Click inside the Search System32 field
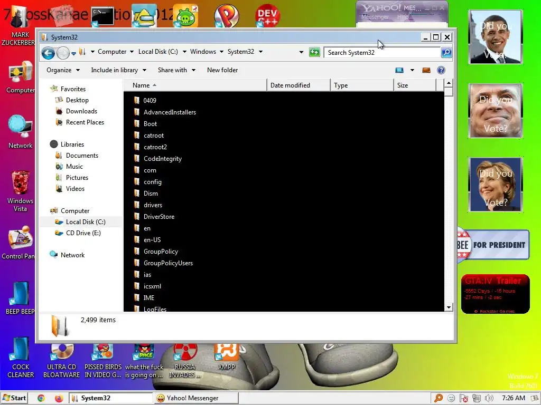Image resolution: width=541 pixels, height=405 pixels. pyautogui.click(x=383, y=52)
